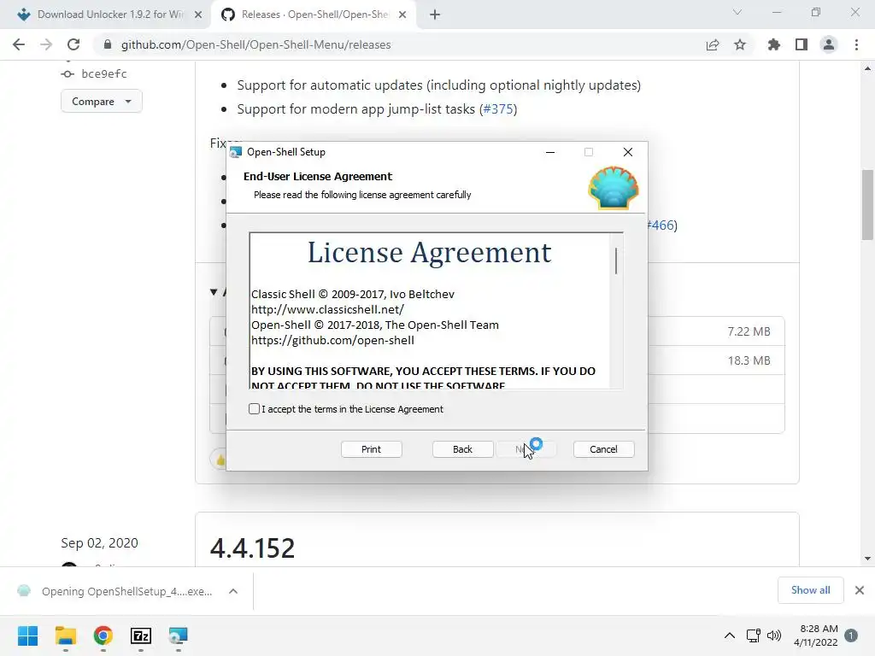Open commit bce9efc link
The width and height of the screenshot is (875, 656).
point(103,73)
